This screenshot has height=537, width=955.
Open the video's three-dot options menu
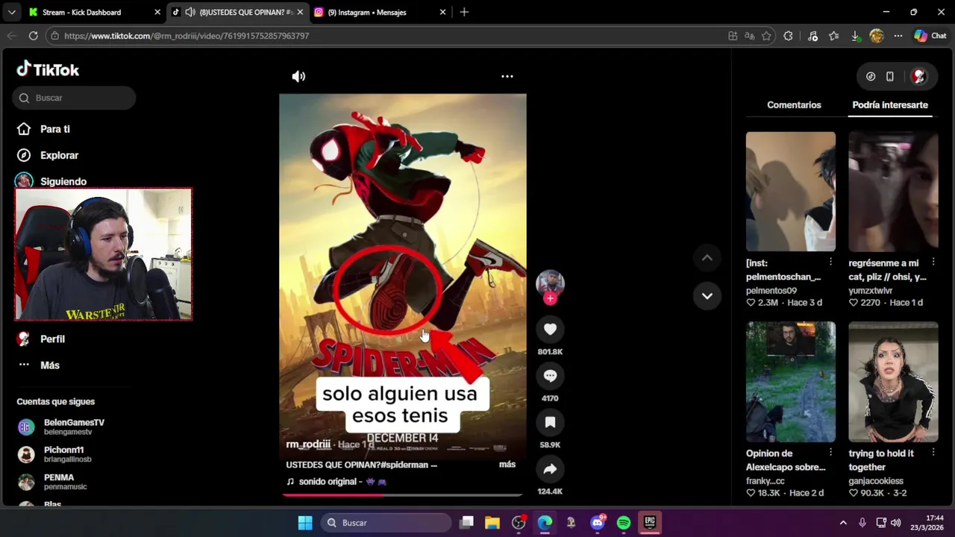(507, 76)
